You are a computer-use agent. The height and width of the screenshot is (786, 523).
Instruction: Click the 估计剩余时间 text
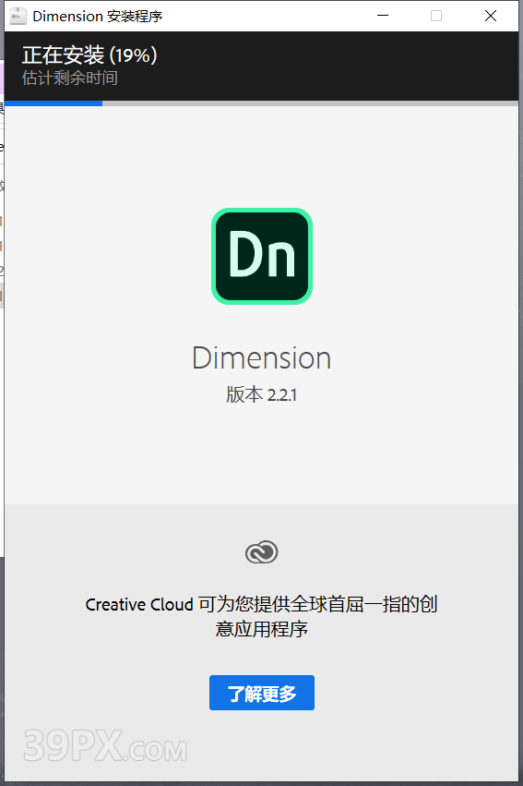click(70, 79)
